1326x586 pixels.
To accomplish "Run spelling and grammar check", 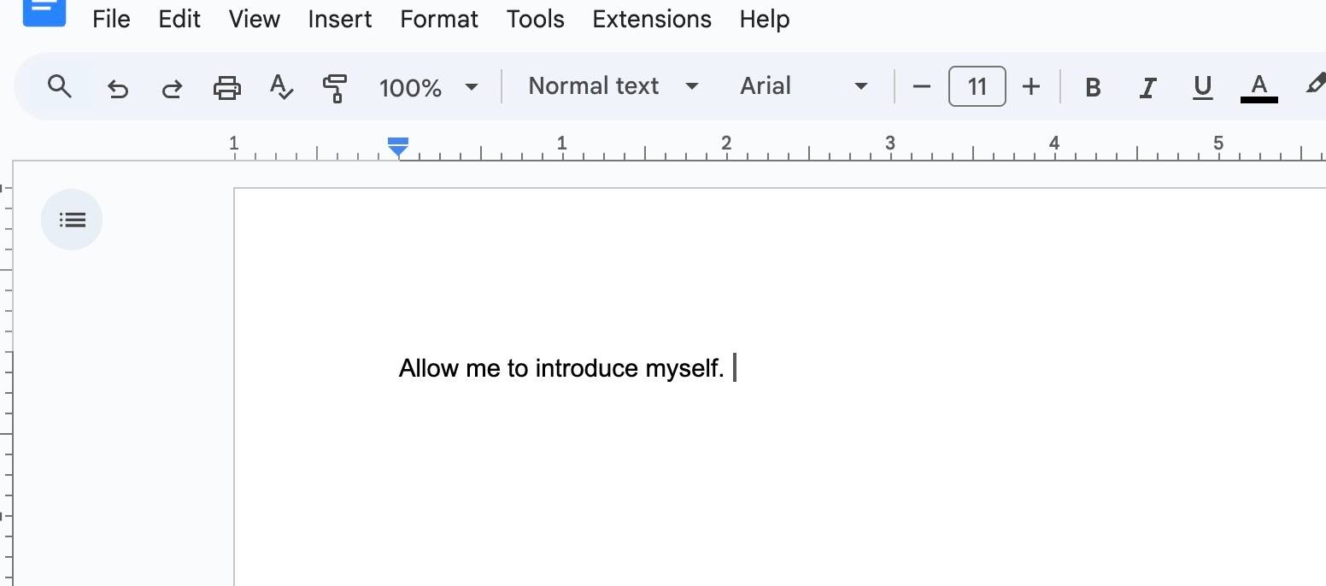I will [281, 87].
